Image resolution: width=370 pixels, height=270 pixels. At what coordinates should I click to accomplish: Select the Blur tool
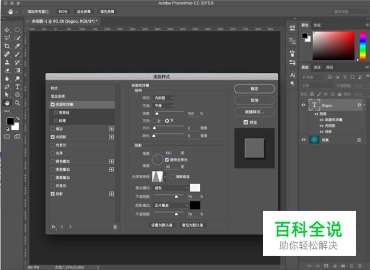click(7, 79)
